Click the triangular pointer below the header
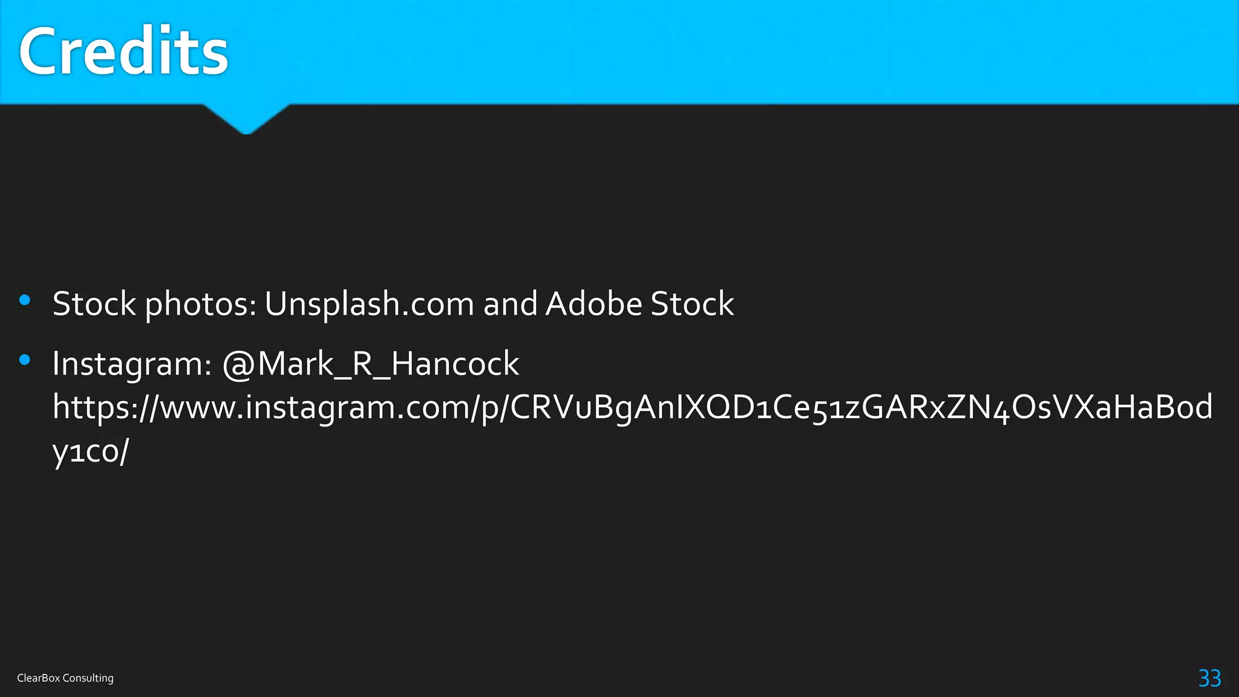The height and width of the screenshot is (697, 1239). [246, 119]
